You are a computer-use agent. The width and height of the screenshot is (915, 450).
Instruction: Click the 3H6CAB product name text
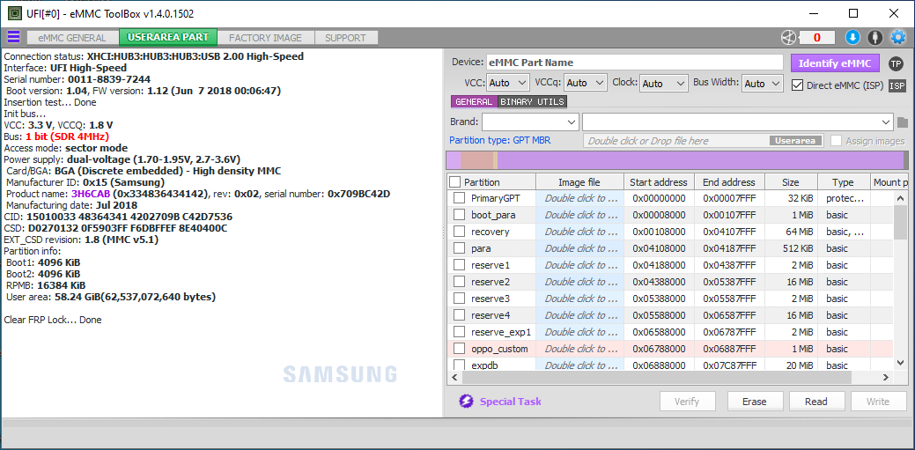click(x=91, y=193)
